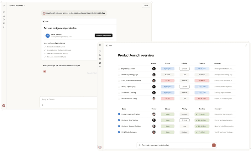Toggle sidebar panel icon in Product roadmap window

(4, 6)
